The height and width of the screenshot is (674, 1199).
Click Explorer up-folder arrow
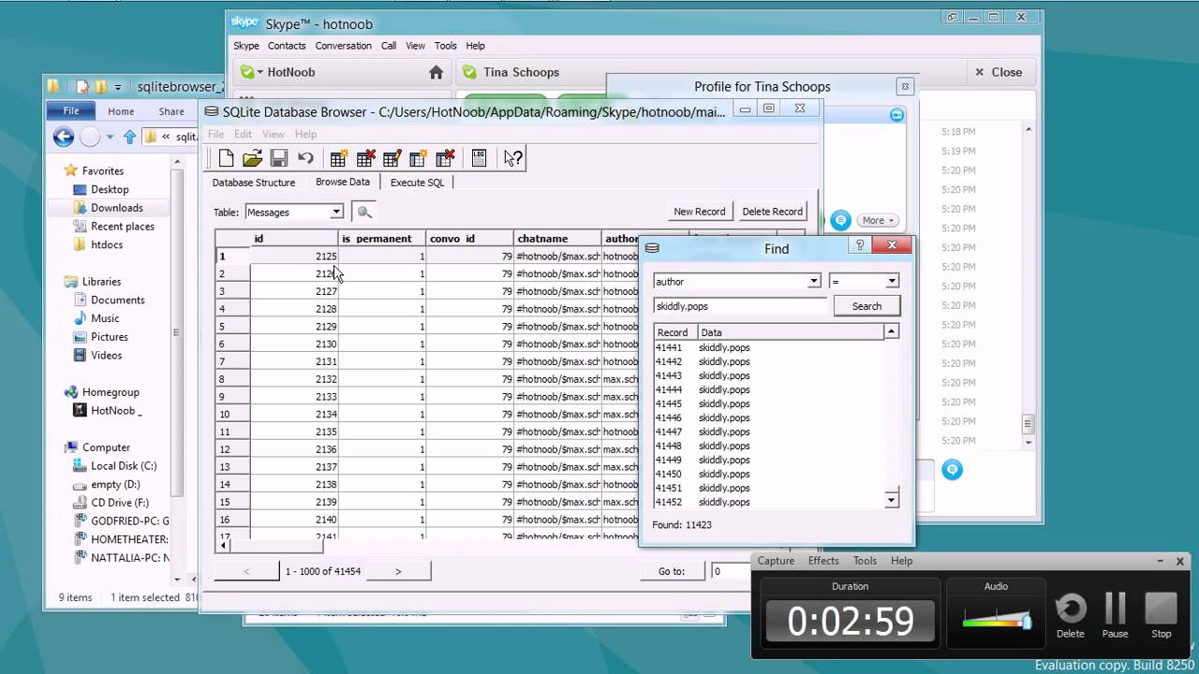click(x=130, y=137)
